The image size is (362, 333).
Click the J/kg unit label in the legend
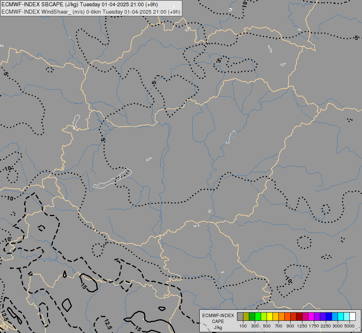(218, 327)
